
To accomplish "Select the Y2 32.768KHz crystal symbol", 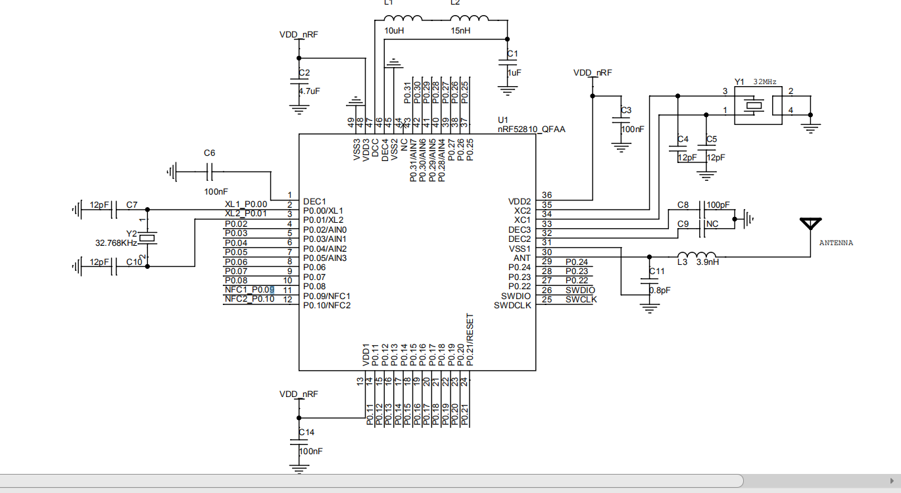I will coord(147,238).
